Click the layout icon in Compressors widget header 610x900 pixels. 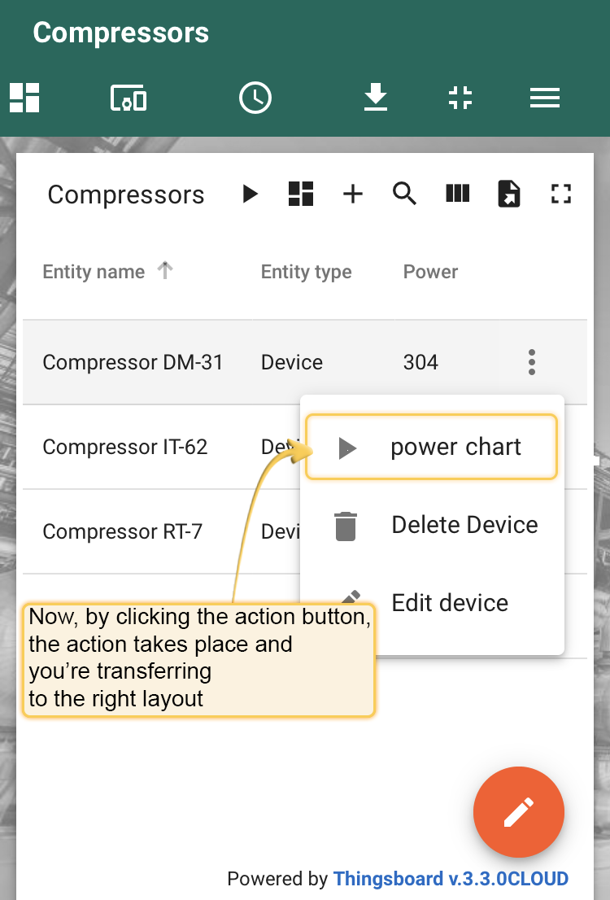[x=301, y=194]
